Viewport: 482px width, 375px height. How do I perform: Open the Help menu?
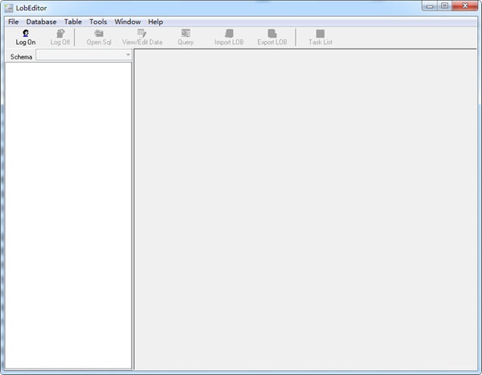155,22
